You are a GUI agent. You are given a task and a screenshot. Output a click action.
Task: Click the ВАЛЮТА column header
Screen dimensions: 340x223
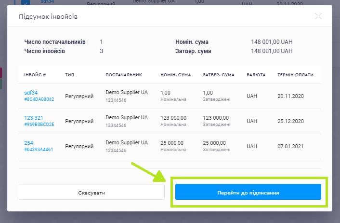click(256, 75)
